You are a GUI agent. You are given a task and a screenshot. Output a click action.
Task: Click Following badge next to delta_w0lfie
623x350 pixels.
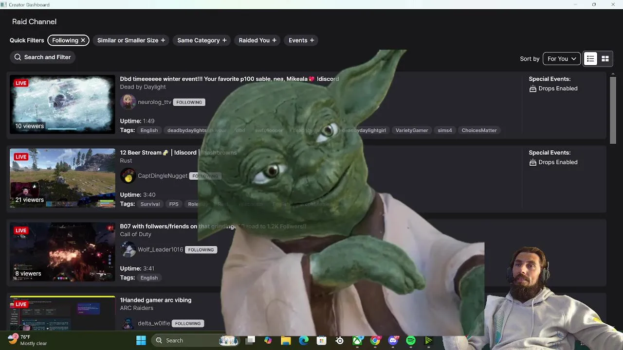(188, 323)
